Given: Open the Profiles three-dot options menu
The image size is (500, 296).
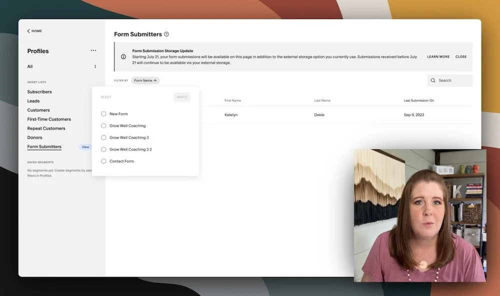Looking at the screenshot, I should coord(93,50).
